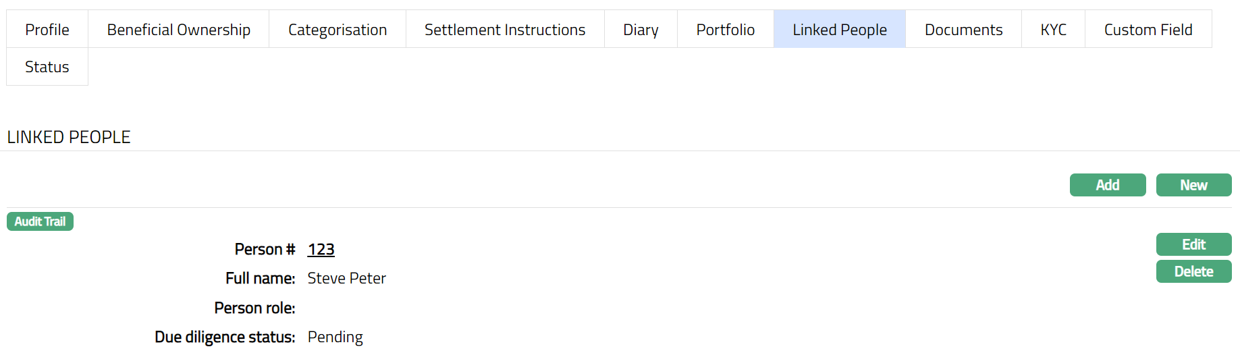Switch to Beneficial Ownership tab
The height and width of the screenshot is (353, 1240).
coord(178,30)
